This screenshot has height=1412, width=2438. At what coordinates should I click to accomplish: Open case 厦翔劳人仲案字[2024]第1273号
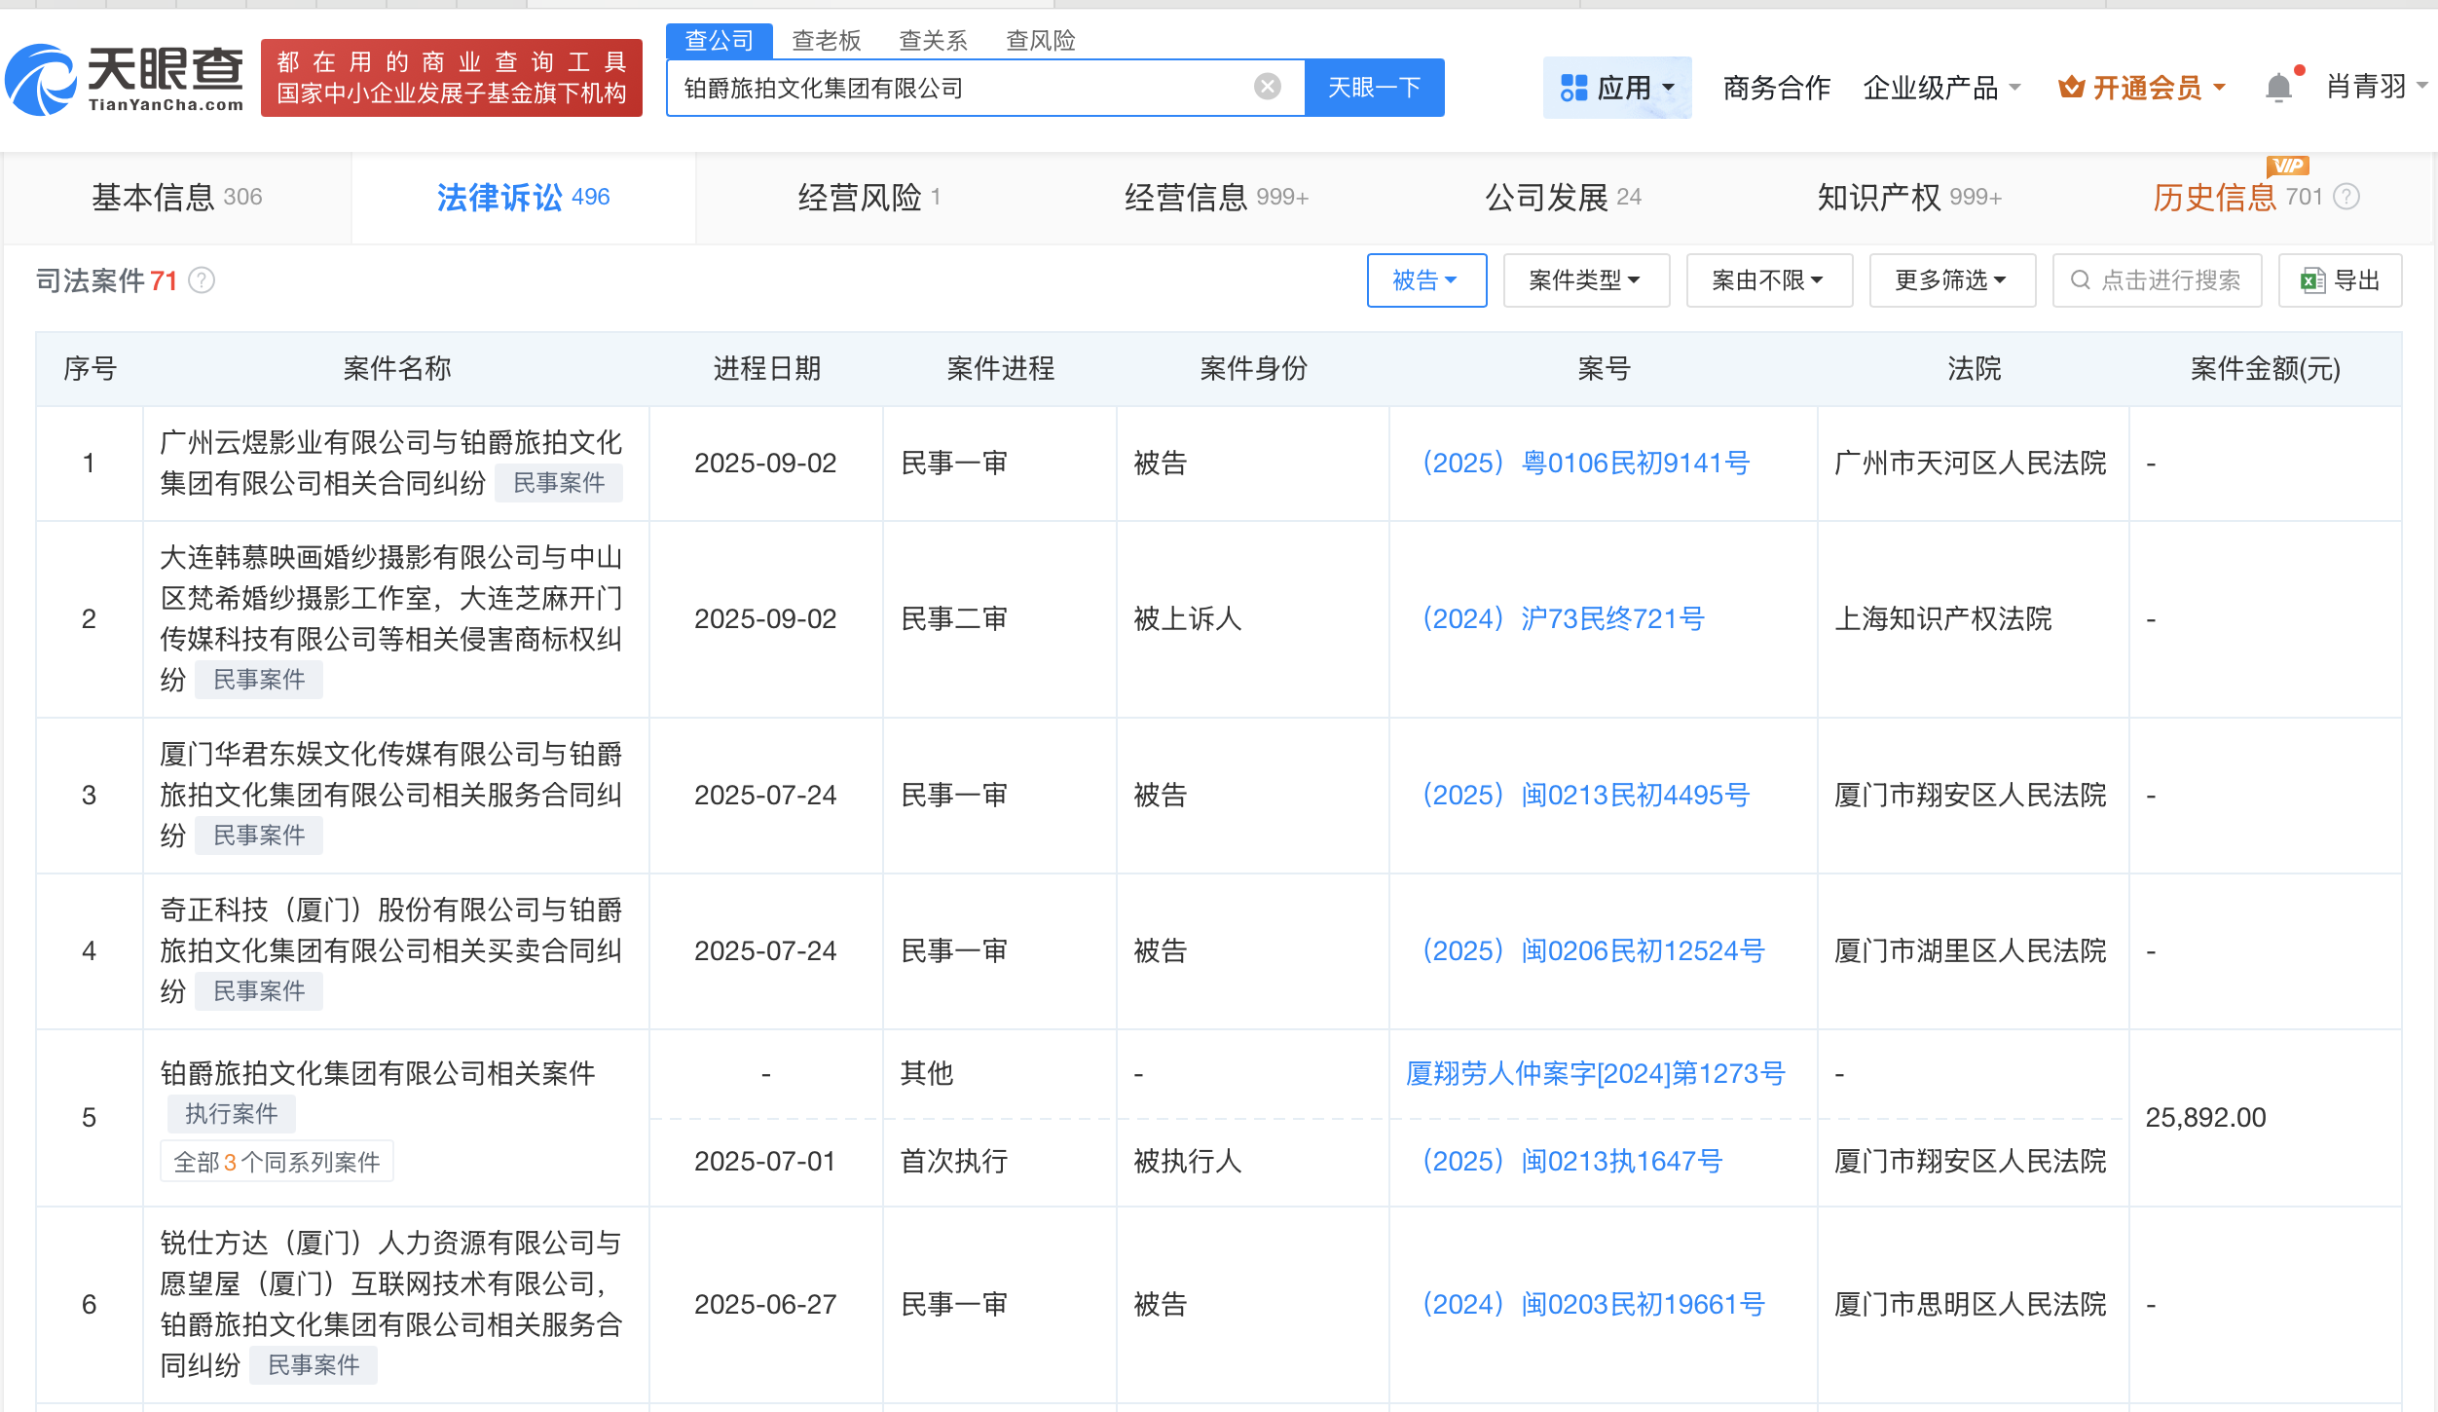pyautogui.click(x=1596, y=1073)
